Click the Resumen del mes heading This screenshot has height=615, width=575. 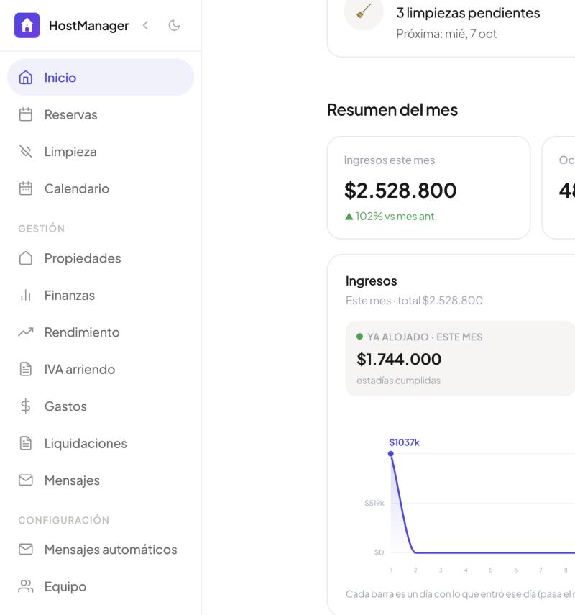point(392,110)
